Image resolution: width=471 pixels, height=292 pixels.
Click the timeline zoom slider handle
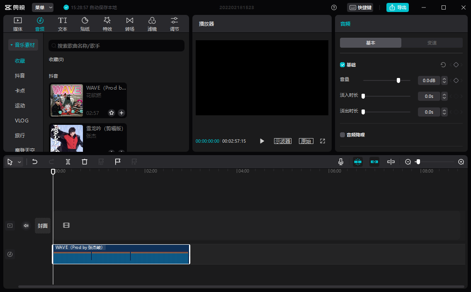(418, 162)
